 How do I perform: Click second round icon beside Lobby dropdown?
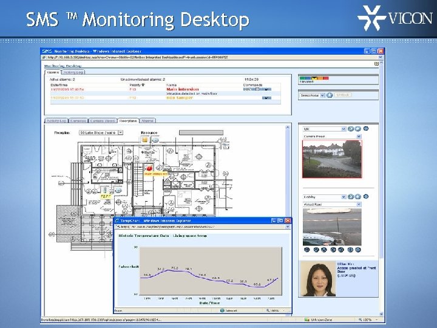coord(358,197)
